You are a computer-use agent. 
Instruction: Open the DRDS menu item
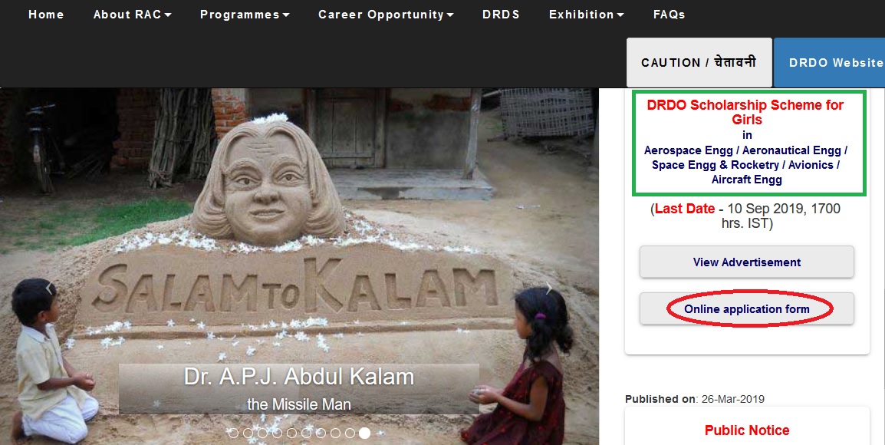point(501,15)
